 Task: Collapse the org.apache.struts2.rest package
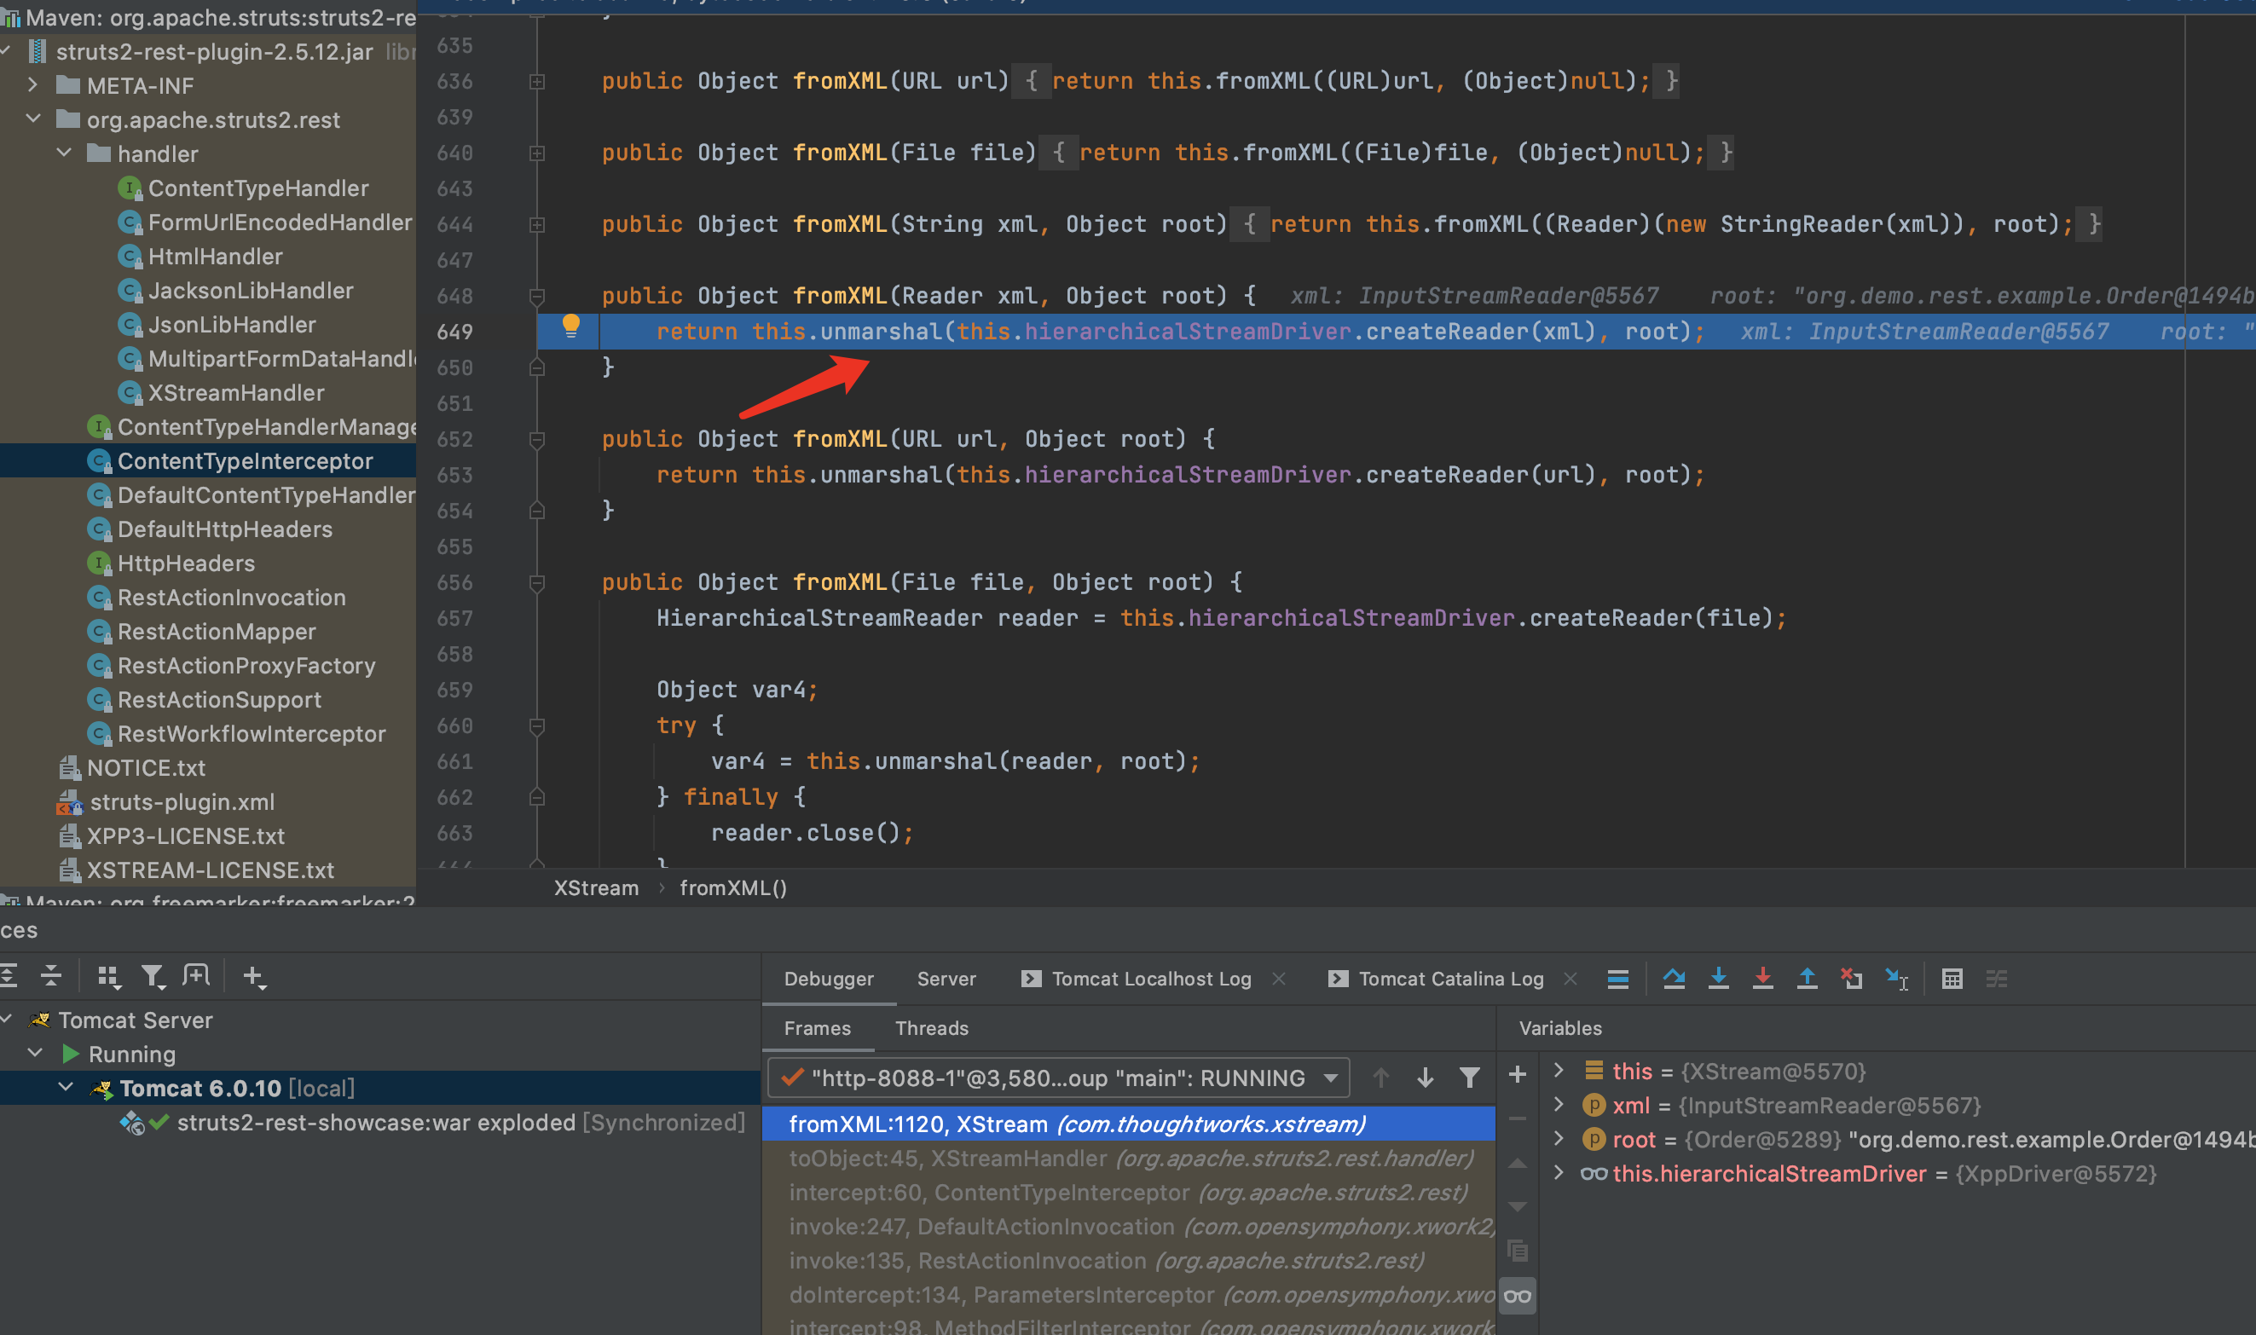(32, 118)
